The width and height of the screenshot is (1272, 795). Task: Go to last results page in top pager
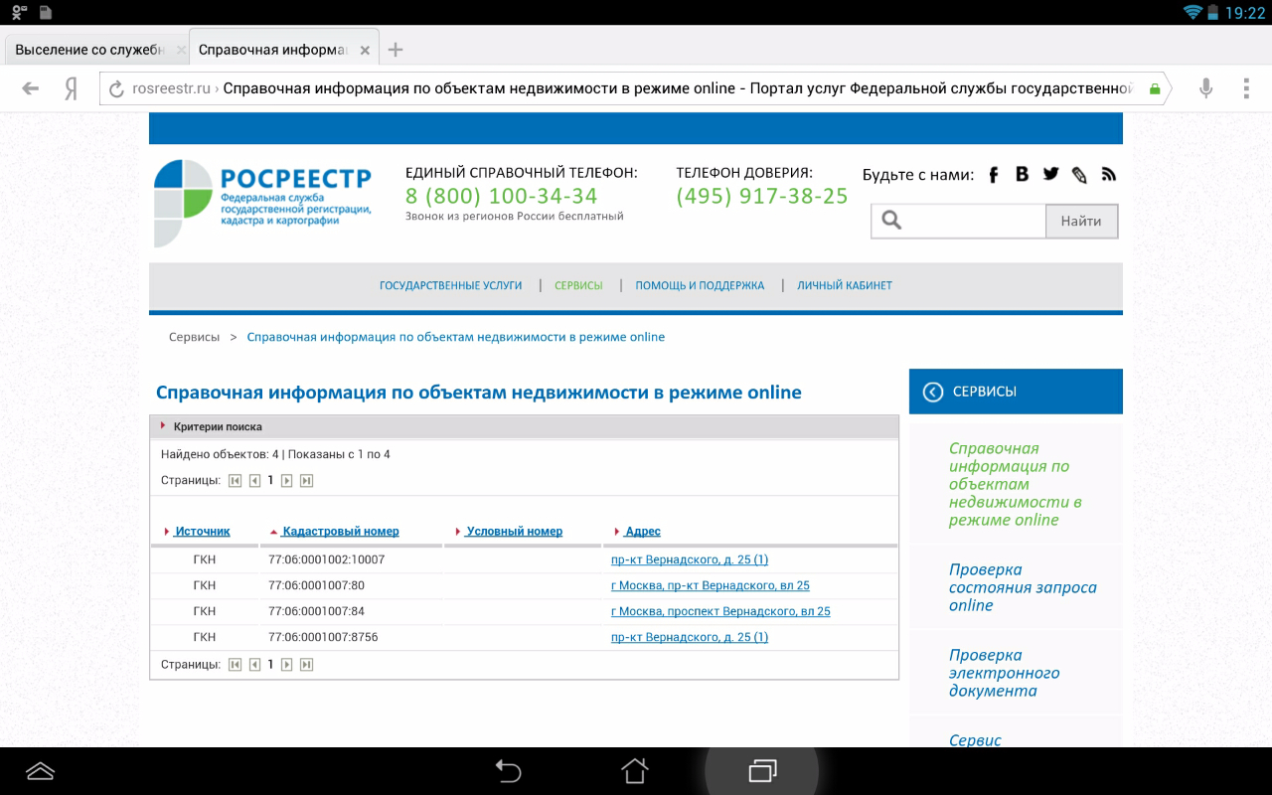[x=307, y=481]
